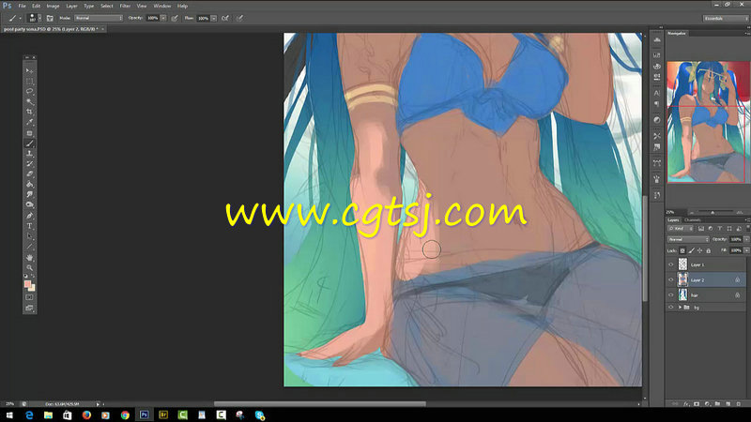Image resolution: width=751 pixels, height=422 pixels.
Task: Open the Window menu
Action: (161, 6)
